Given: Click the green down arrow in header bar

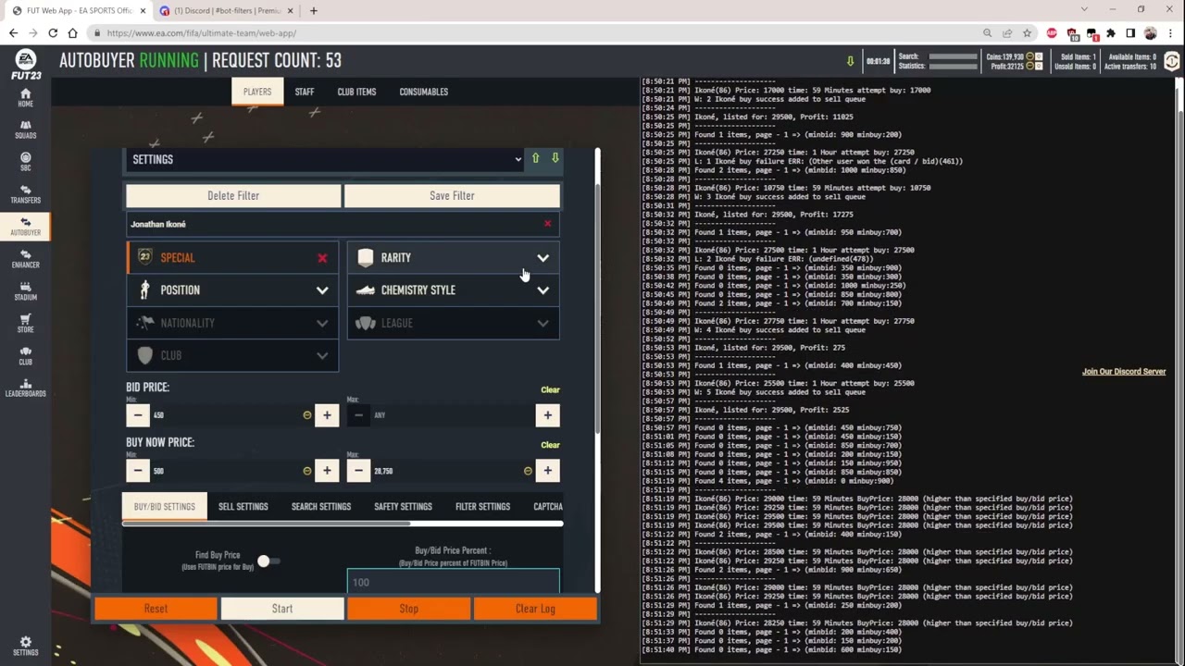Looking at the screenshot, I should [x=850, y=61].
